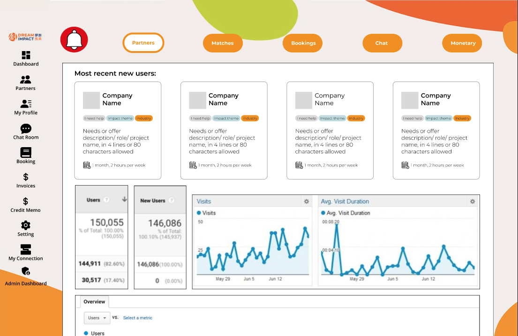Sort by the Users column arrow
Image resolution: width=518 pixels, height=336 pixels.
click(124, 199)
